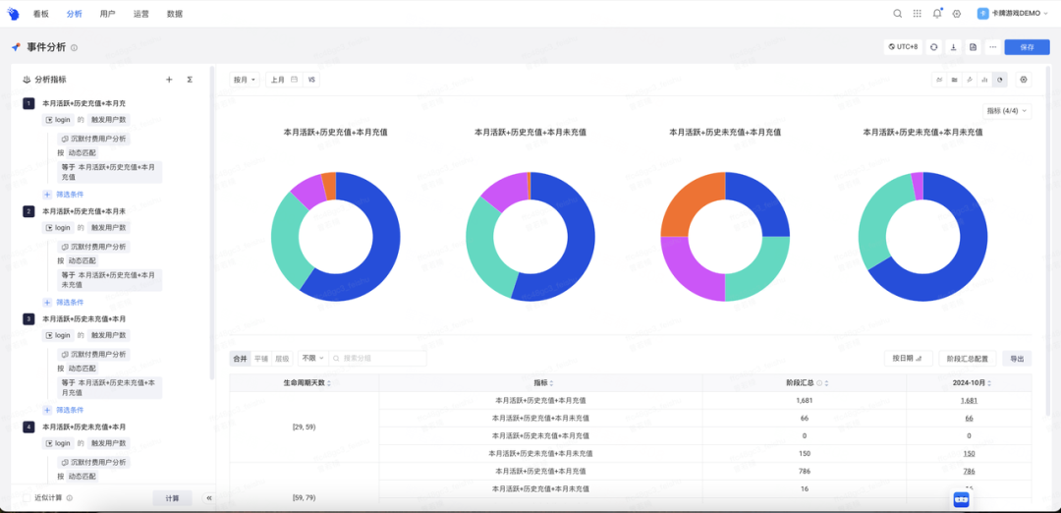
Task: Open the 上月 date range picker
Action: (x=284, y=80)
